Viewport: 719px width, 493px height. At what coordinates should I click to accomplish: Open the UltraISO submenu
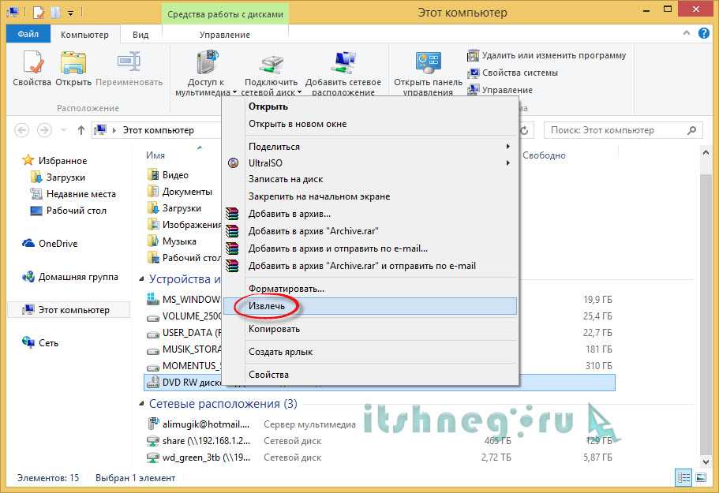click(370, 163)
